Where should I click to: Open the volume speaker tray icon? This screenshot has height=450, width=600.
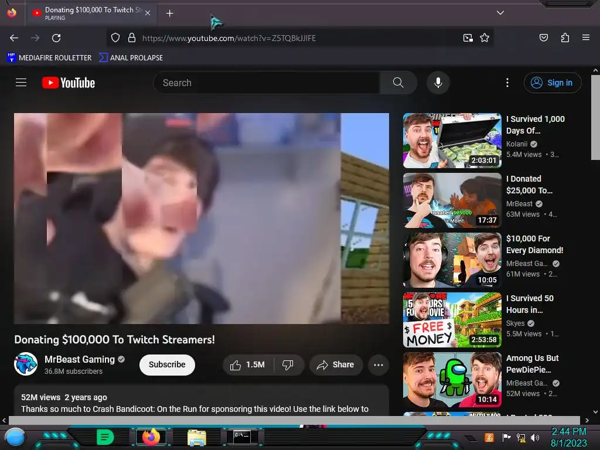(x=535, y=437)
